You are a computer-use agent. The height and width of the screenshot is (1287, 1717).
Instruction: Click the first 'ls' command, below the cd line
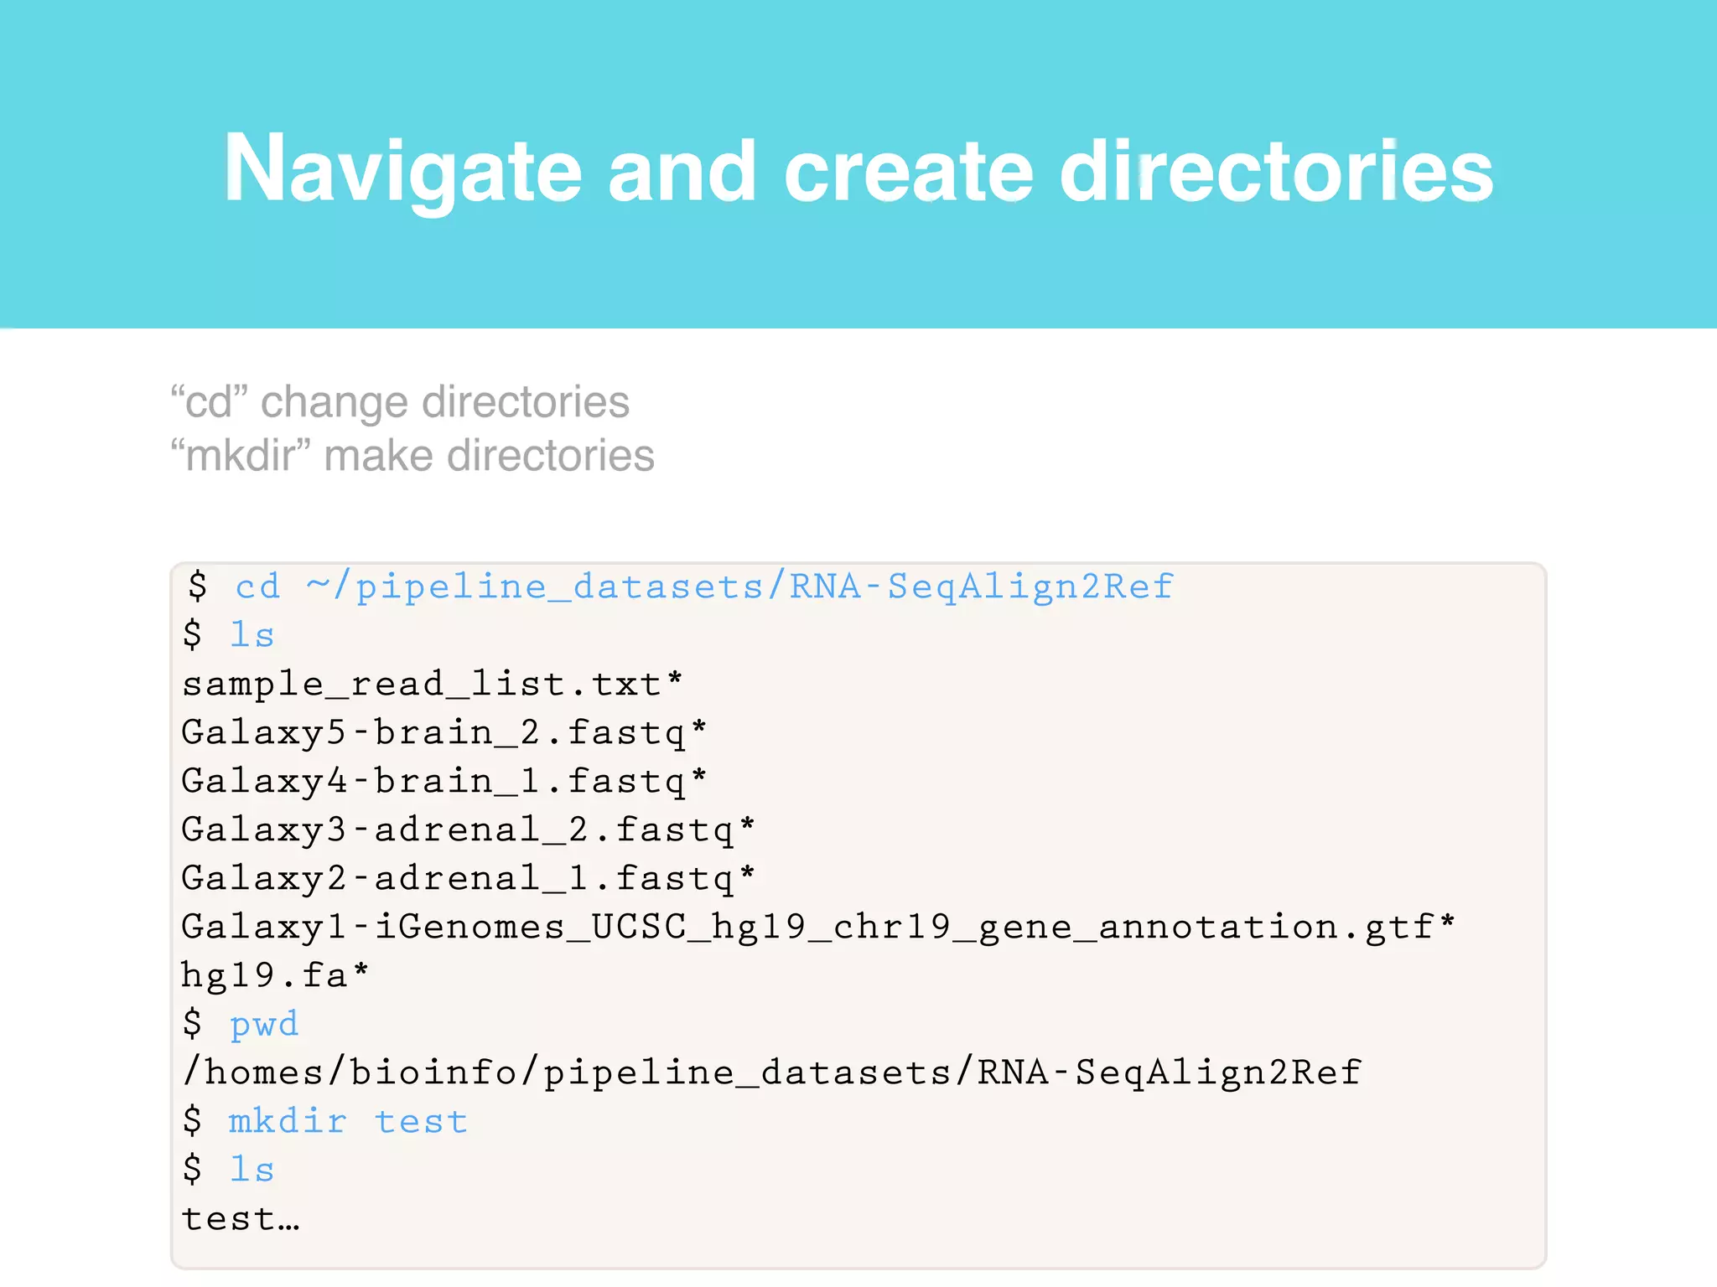[x=252, y=634]
